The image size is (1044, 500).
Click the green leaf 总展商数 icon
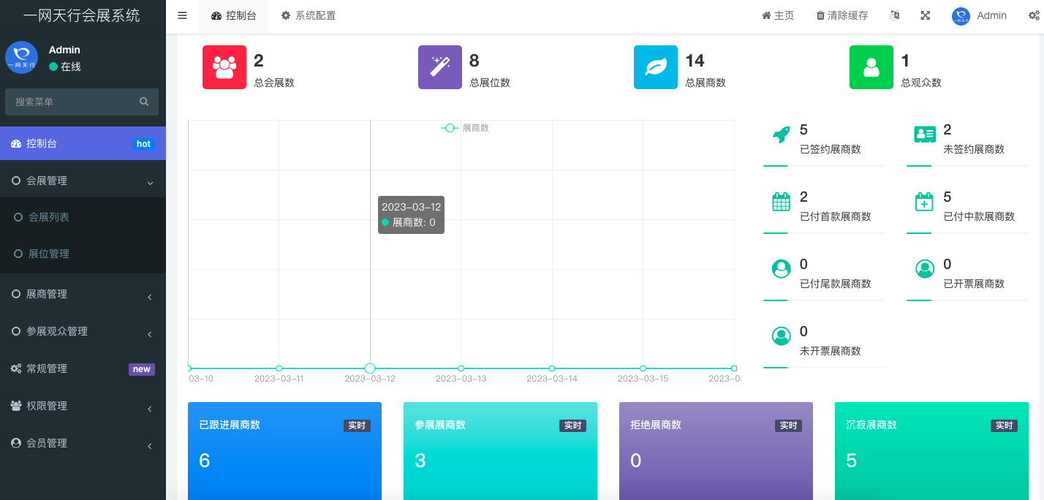tap(655, 67)
